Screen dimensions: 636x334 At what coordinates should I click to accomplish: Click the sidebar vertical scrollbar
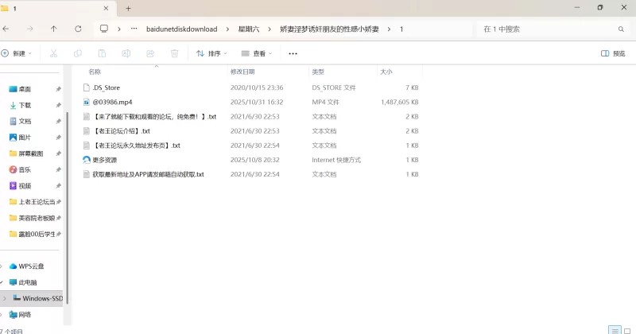click(68, 208)
